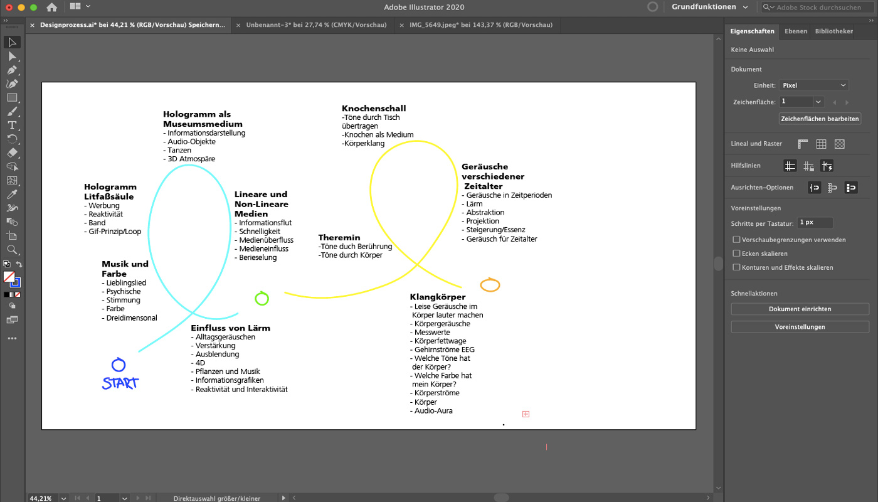Click the stroke color swatch in toolbar

point(15,282)
